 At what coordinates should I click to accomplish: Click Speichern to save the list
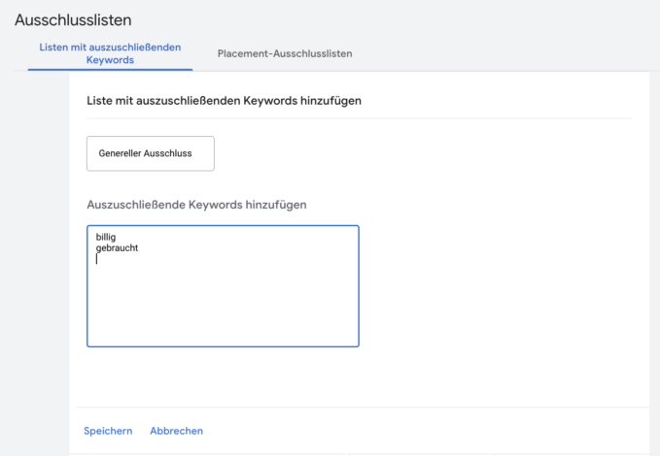coord(108,431)
